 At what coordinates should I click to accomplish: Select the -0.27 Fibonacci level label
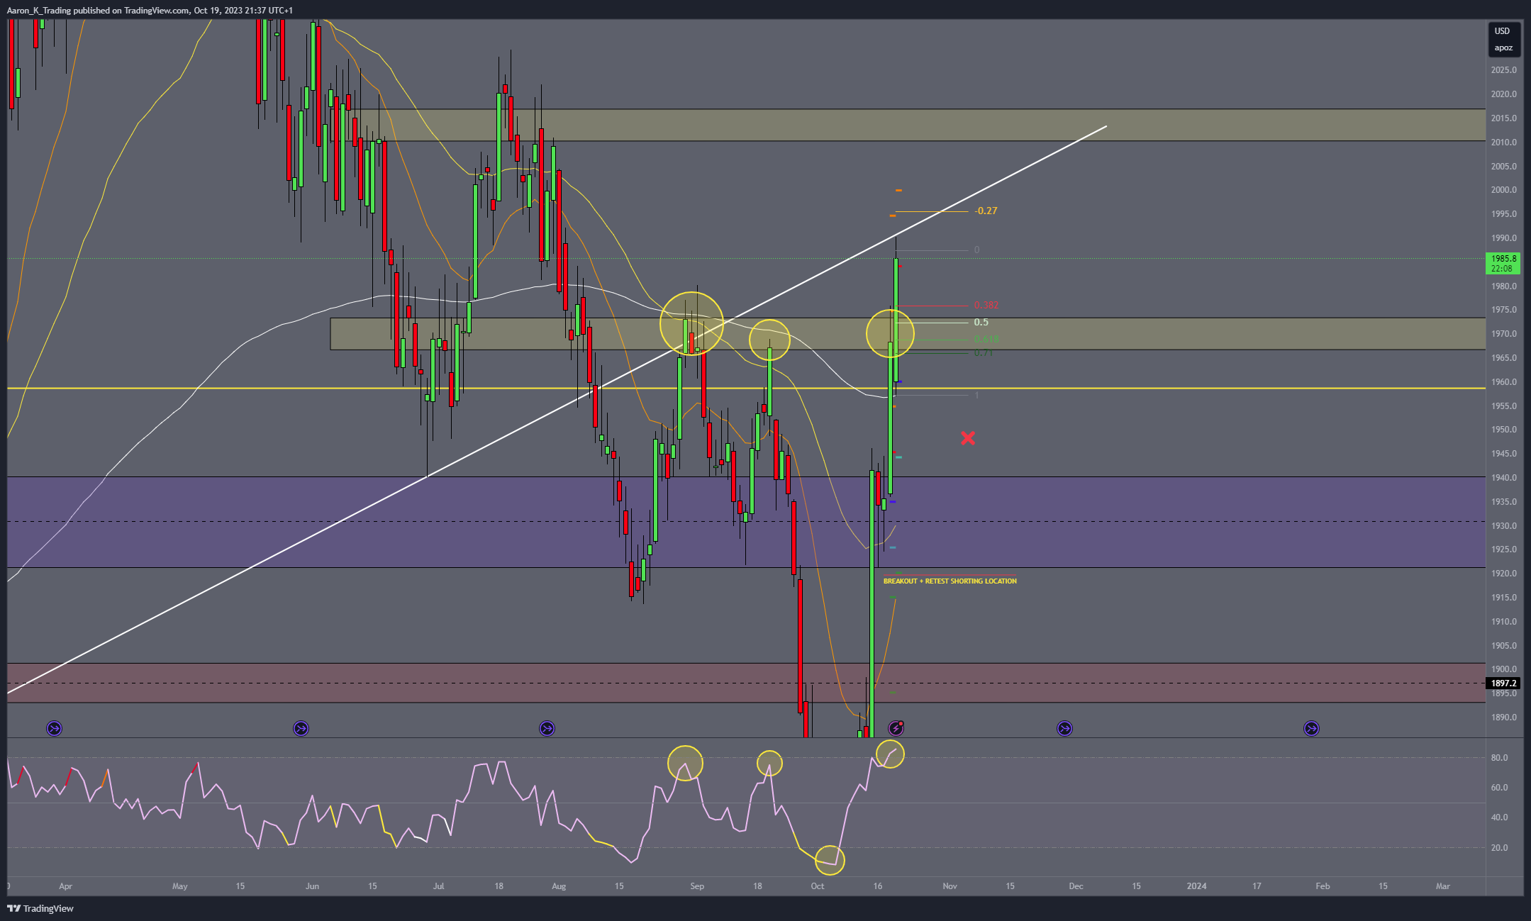pos(986,211)
